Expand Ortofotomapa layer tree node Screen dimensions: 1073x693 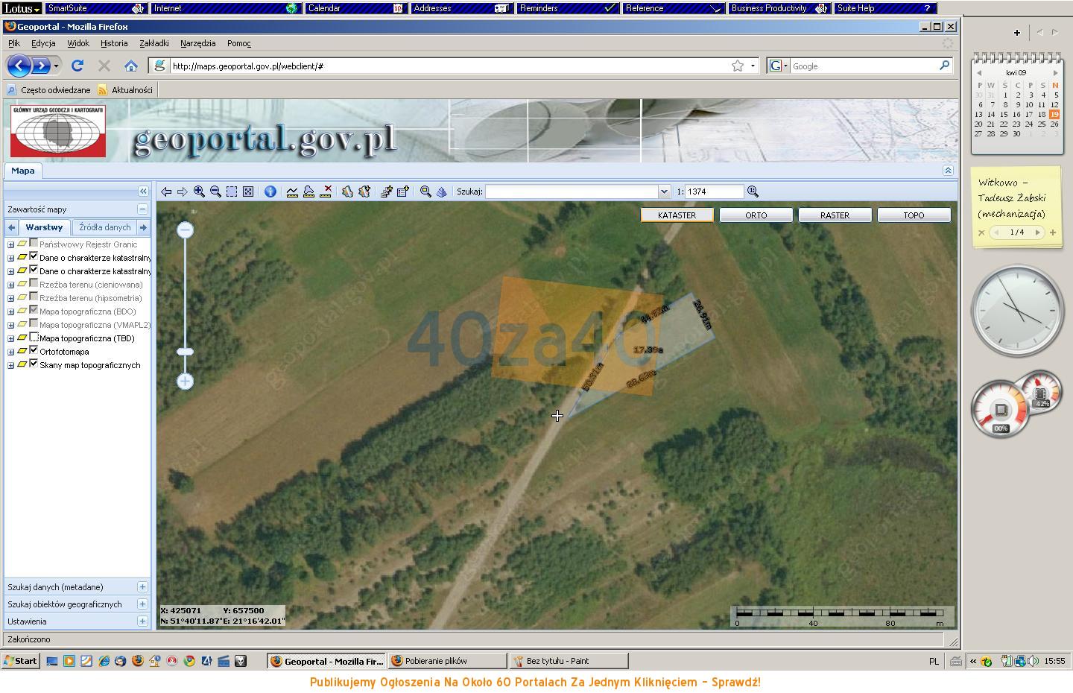coord(10,352)
